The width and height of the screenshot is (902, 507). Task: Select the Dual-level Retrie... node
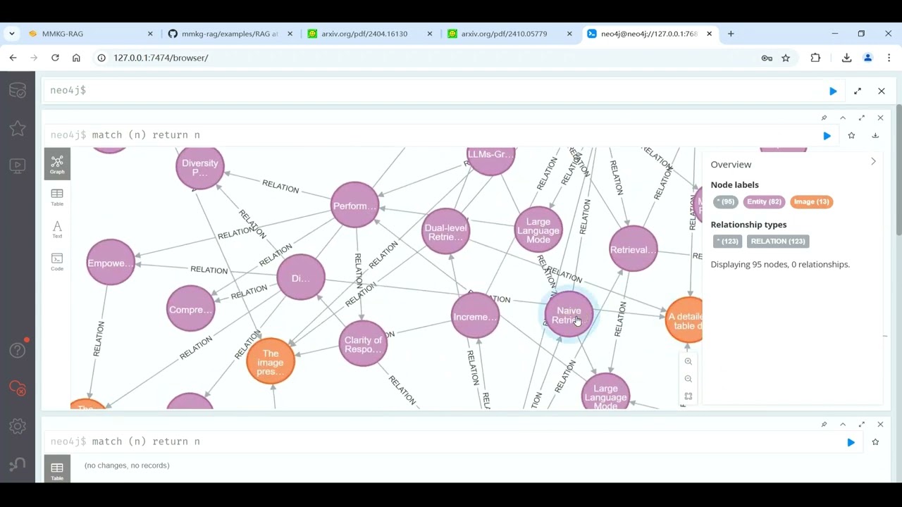(x=445, y=232)
